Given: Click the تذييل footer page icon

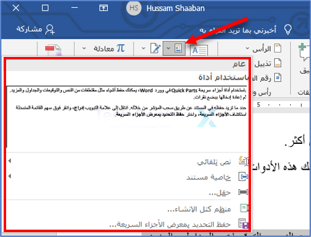Looking at the screenshot, I should pos(277,63).
